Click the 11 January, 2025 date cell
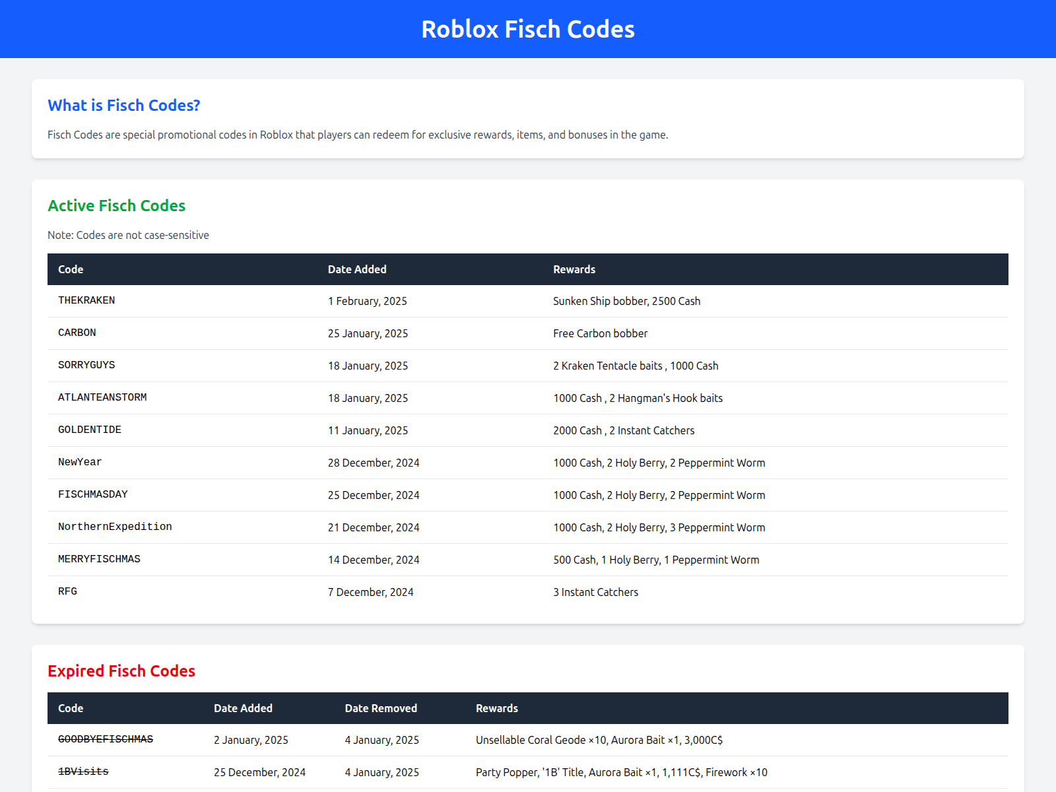 pos(368,430)
